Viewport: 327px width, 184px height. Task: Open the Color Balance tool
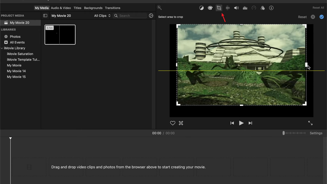(201, 8)
